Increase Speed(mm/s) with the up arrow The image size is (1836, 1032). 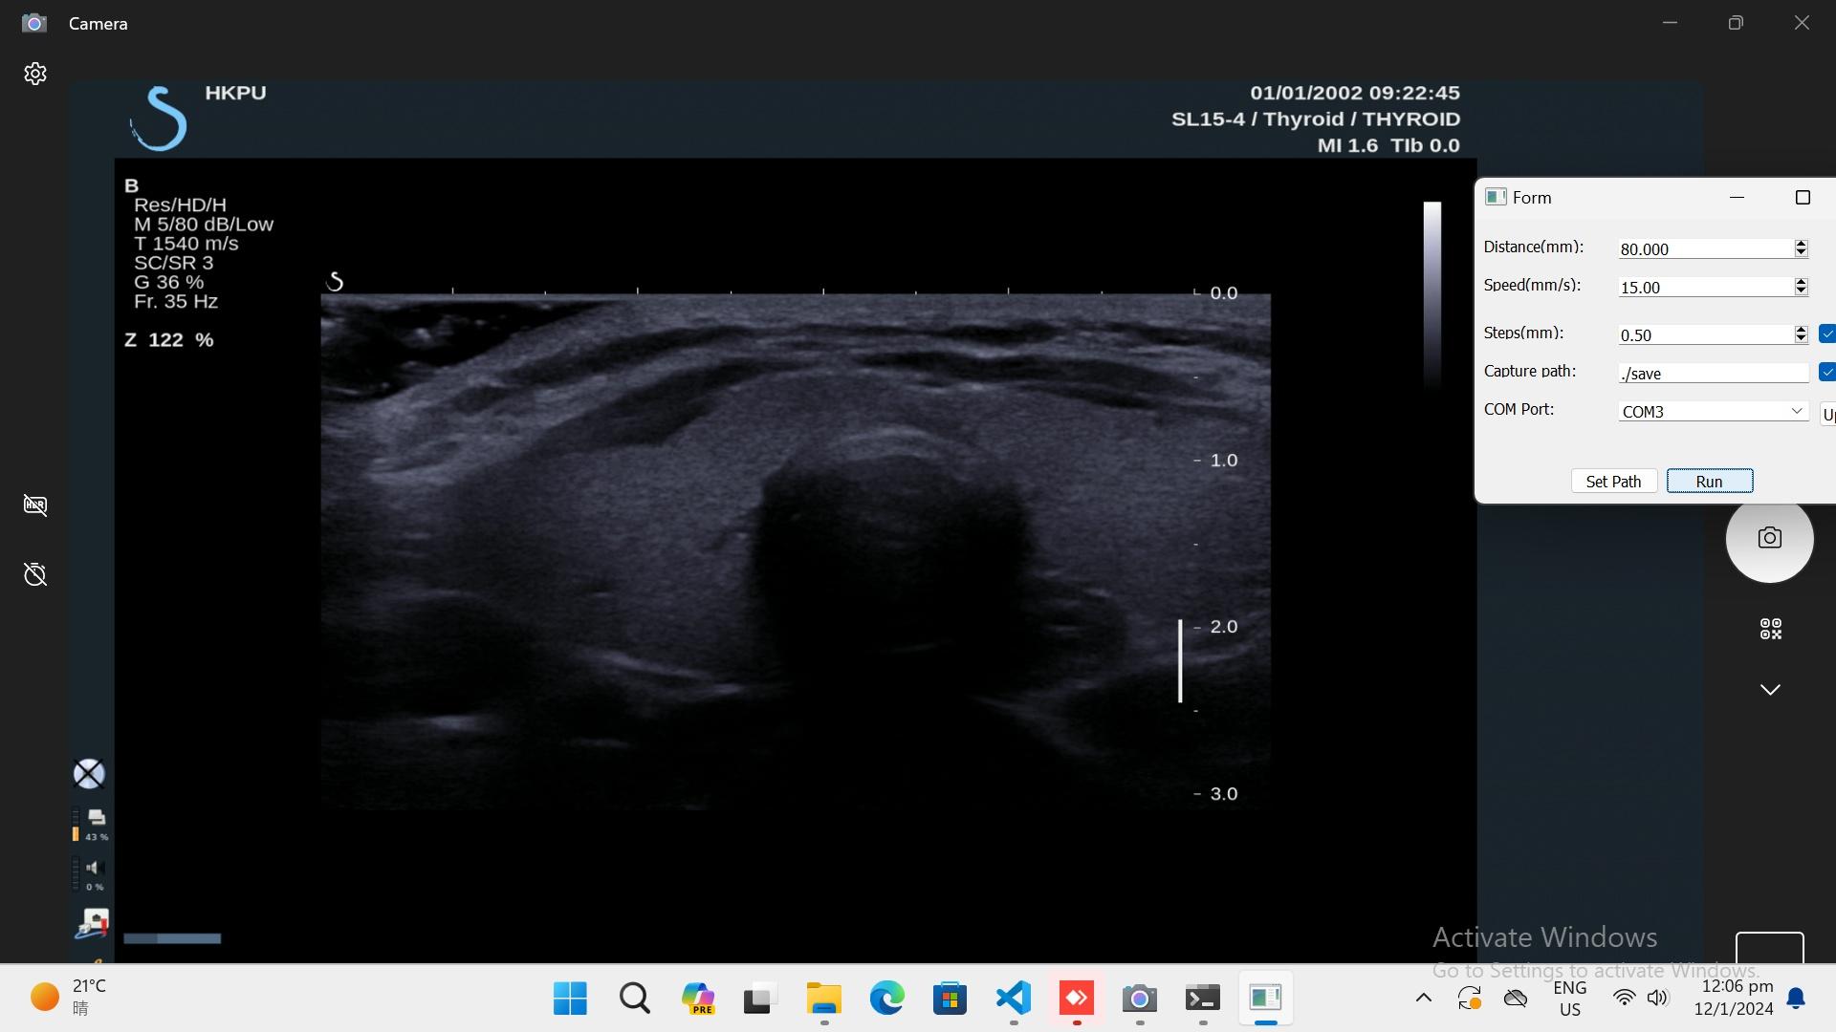tap(1801, 282)
